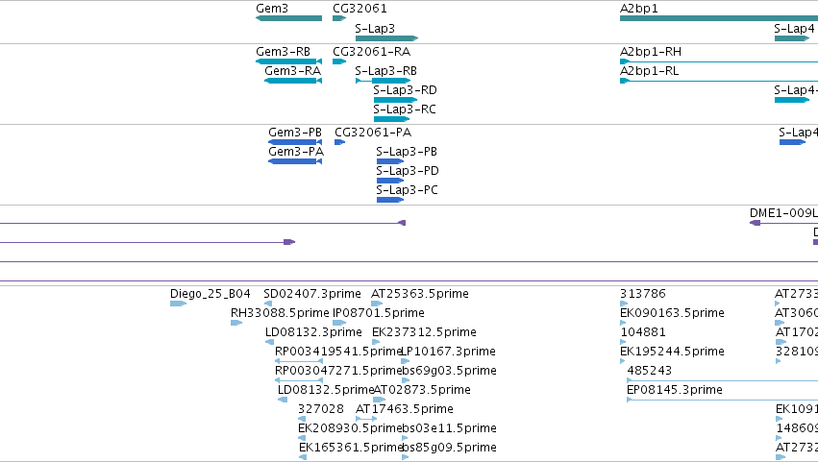Viewport: 818px width, 462px height.
Task: Select EST EK195244.5prime
Action: coord(672,352)
